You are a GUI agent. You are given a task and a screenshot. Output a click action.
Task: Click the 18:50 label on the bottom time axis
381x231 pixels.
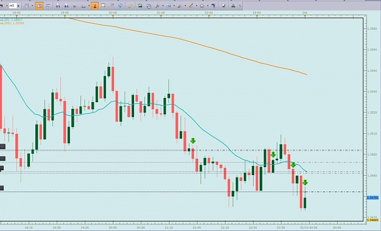coord(57,227)
